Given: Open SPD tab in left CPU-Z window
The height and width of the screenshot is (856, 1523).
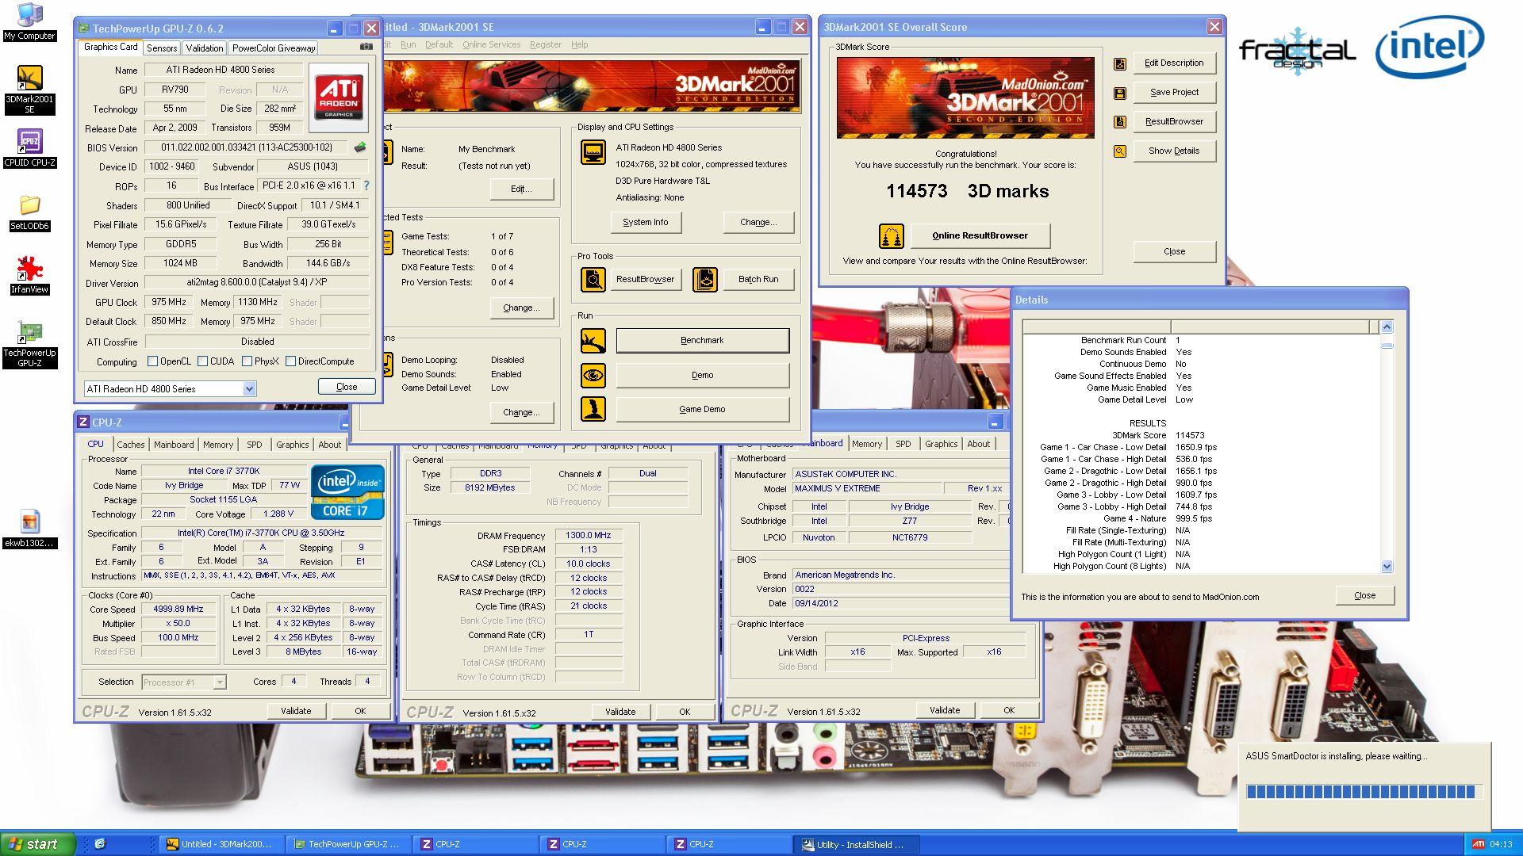Looking at the screenshot, I should tap(254, 445).
